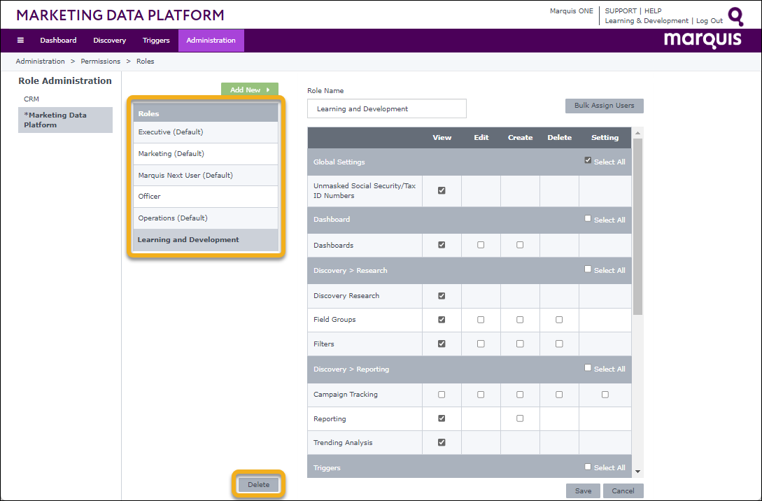Toggle Dashboard Select All checkbox
This screenshot has width=762, height=501.
[x=588, y=219]
